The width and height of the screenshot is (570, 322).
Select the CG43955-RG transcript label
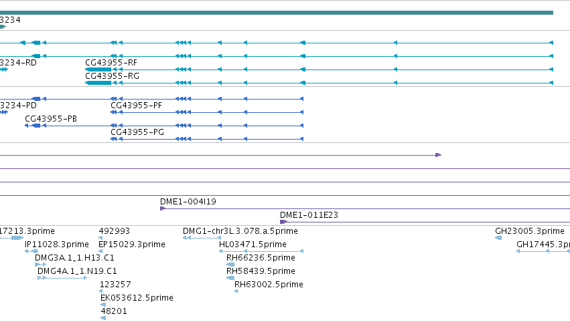click(x=113, y=76)
